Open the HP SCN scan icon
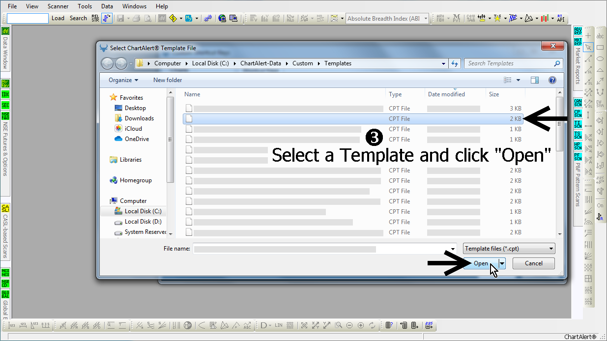Viewport: 607px width, 341px height. tap(578, 146)
